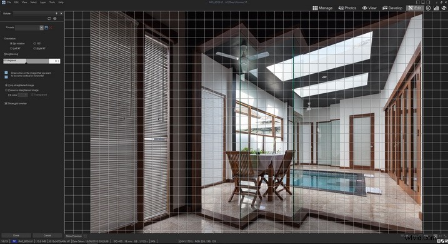Click the IMG_8026.tif filename in status bar

pyautogui.click(x=26, y=241)
